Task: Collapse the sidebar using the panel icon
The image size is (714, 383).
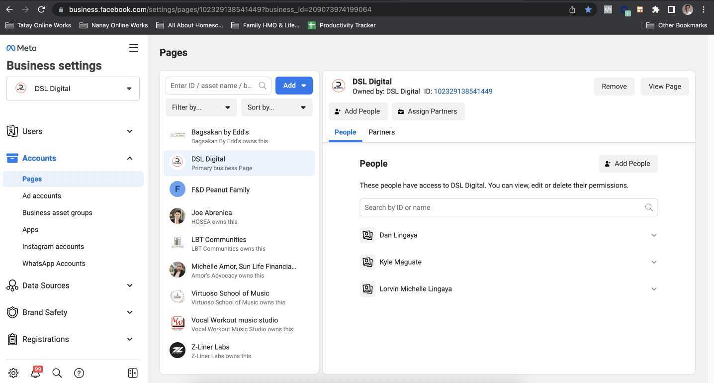Action: tap(132, 373)
